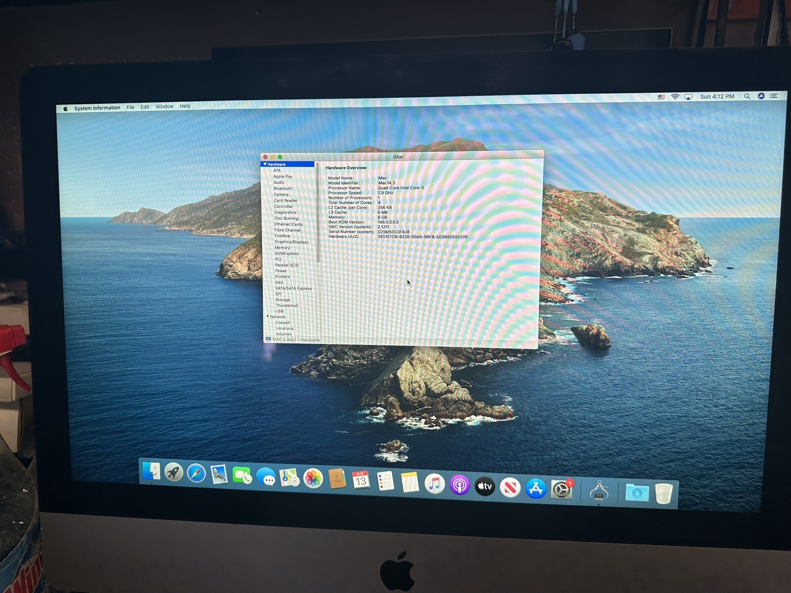Screen dimensions: 791x593
Task: Select ATA in hardware sidebar
Action: click(x=277, y=170)
